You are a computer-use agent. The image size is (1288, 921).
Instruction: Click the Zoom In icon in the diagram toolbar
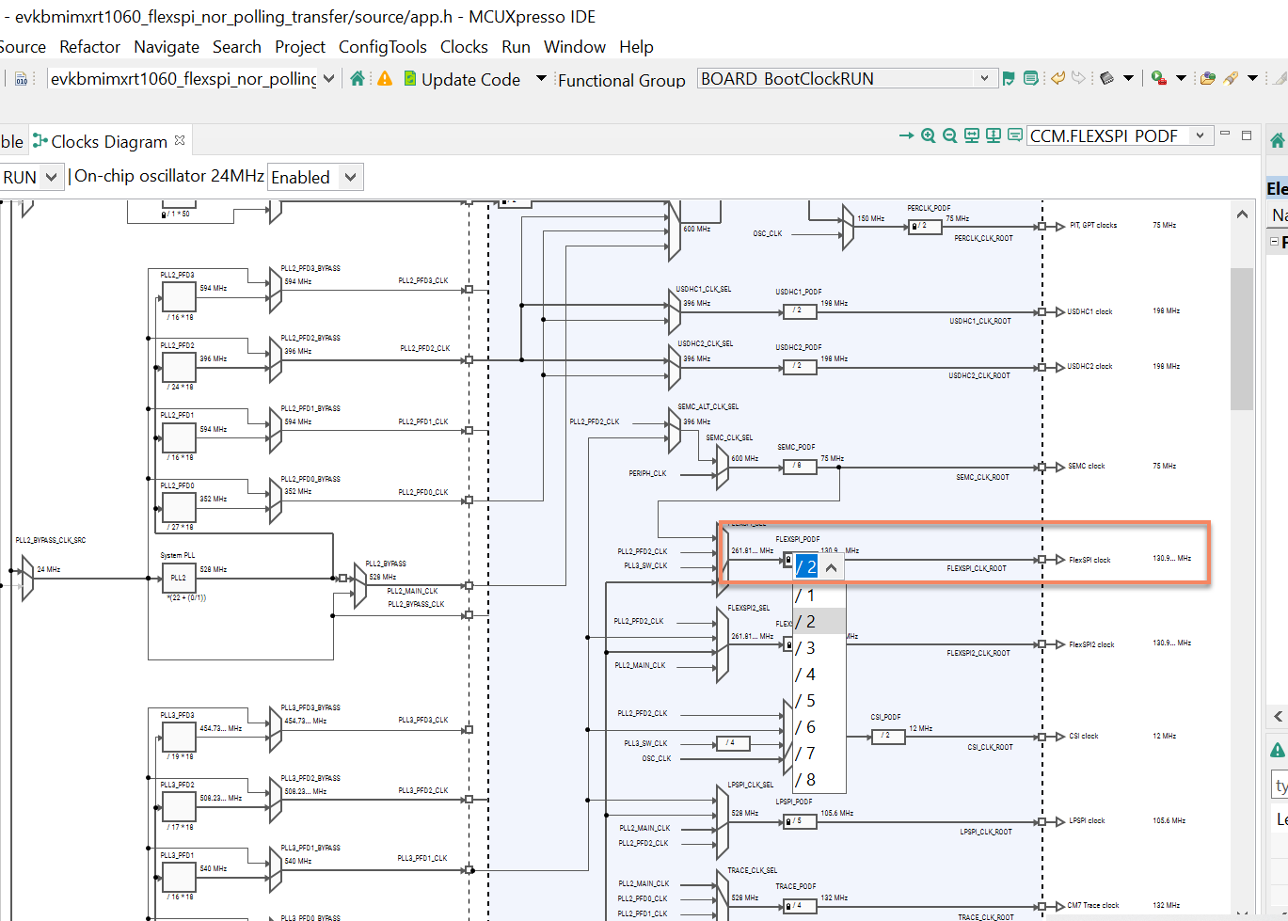point(928,135)
